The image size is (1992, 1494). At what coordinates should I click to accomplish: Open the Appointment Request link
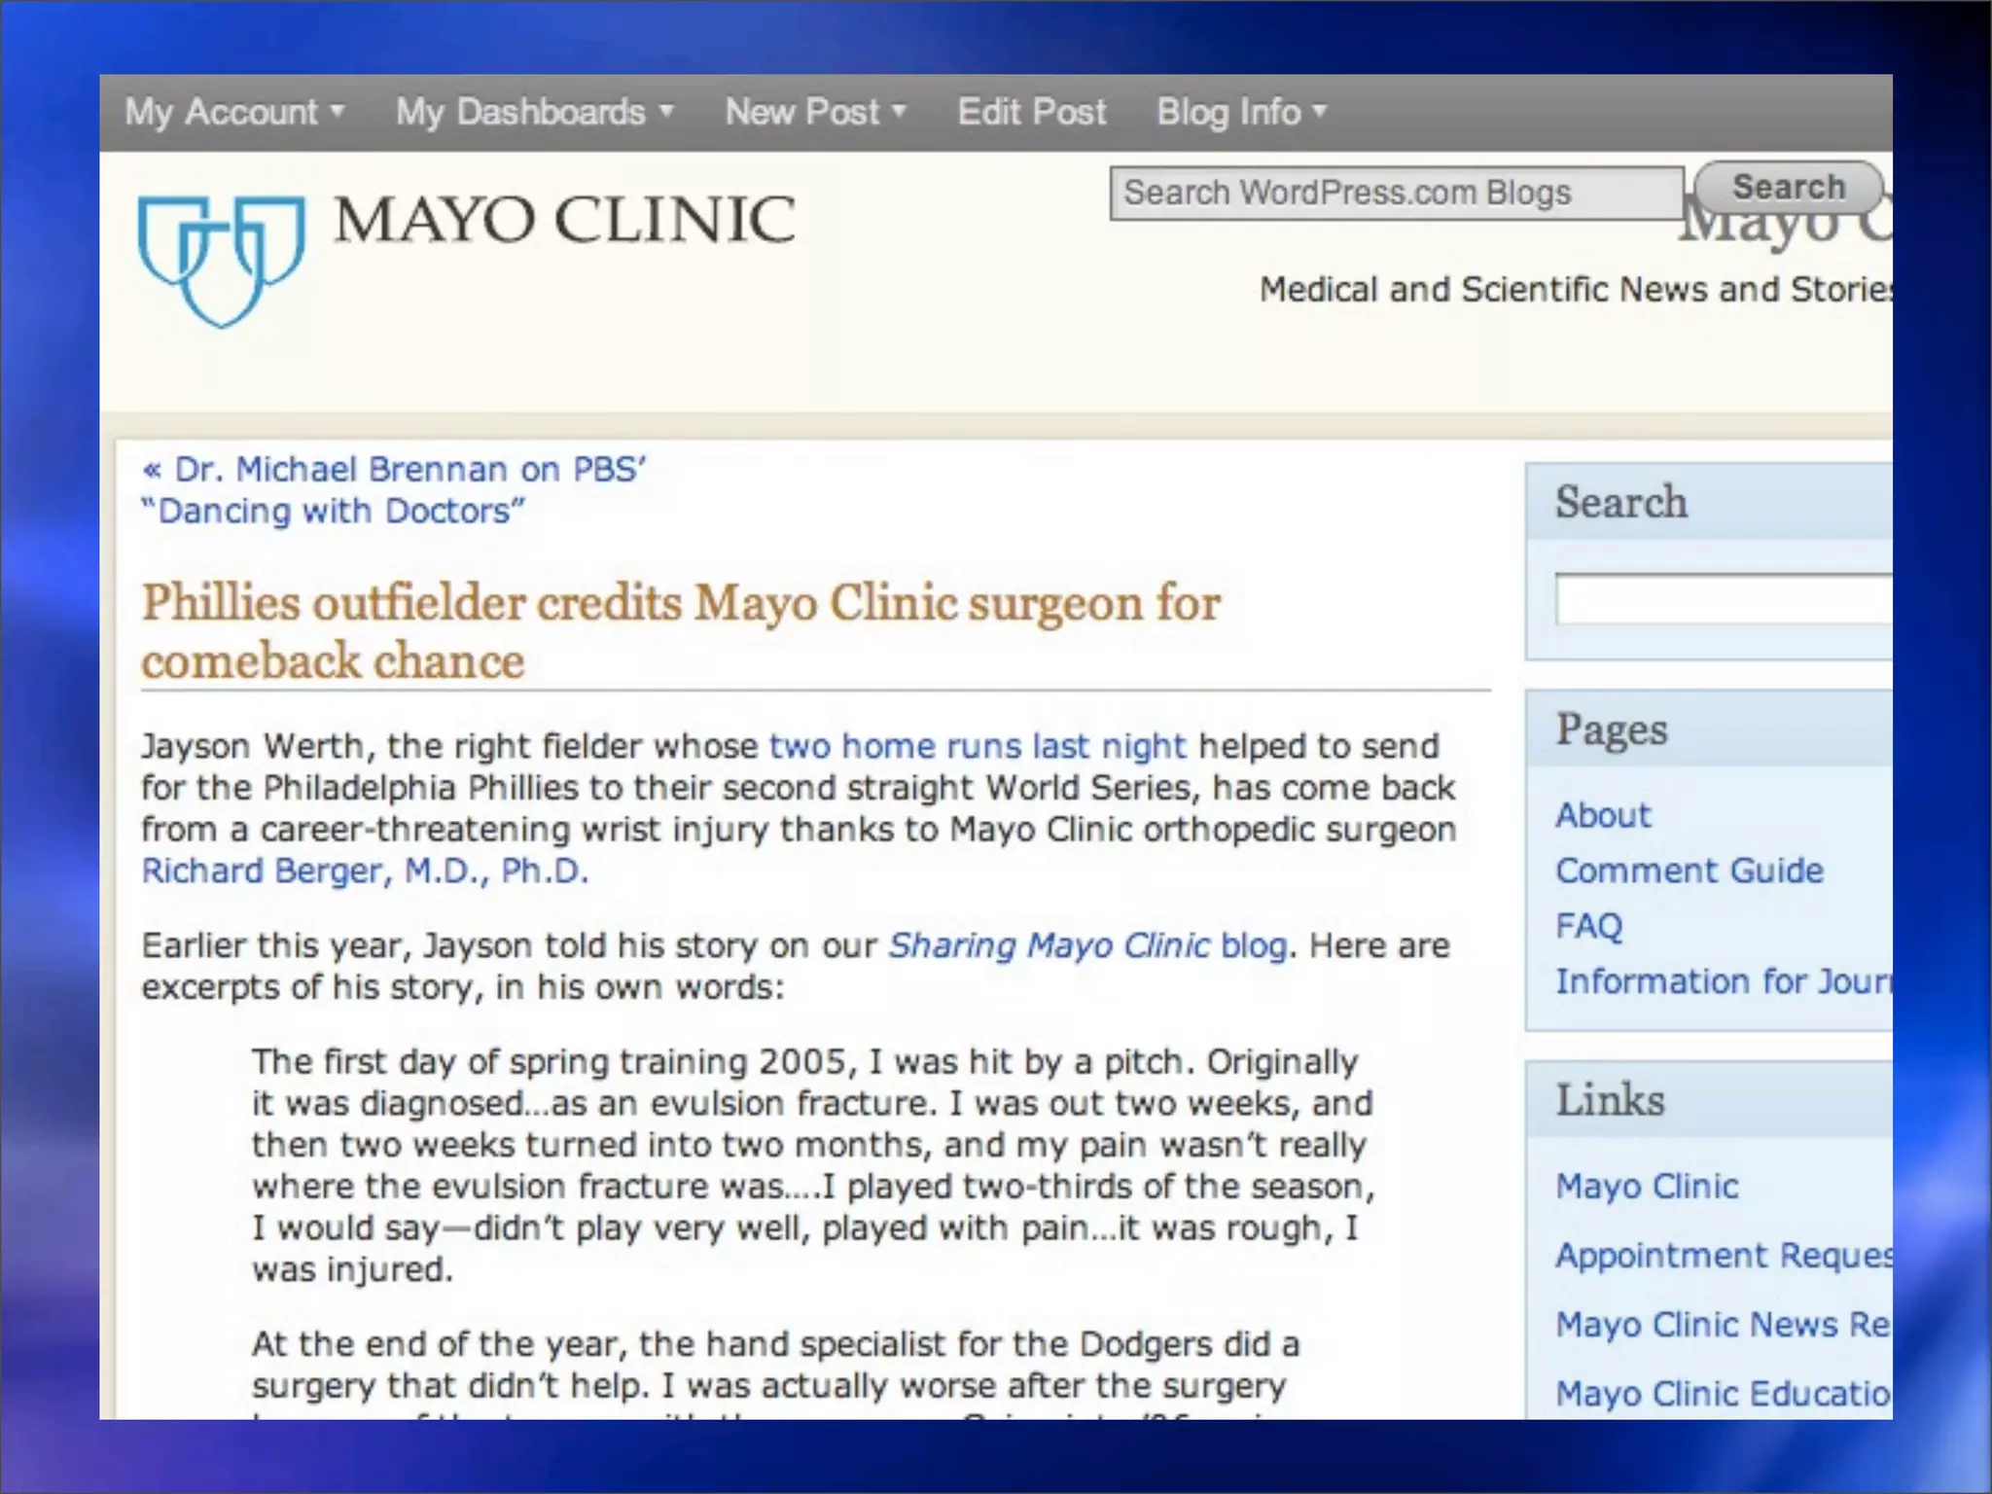pyautogui.click(x=1722, y=1255)
